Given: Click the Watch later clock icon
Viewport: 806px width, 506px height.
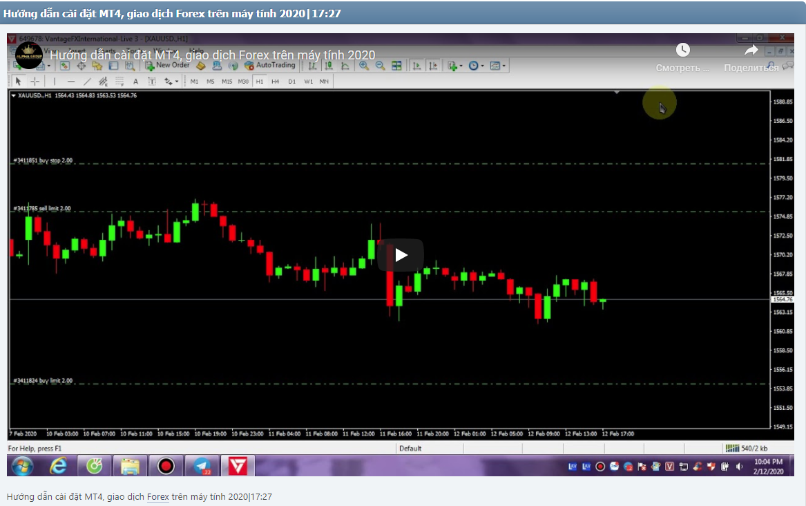Looking at the screenshot, I should click(x=682, y=50).
